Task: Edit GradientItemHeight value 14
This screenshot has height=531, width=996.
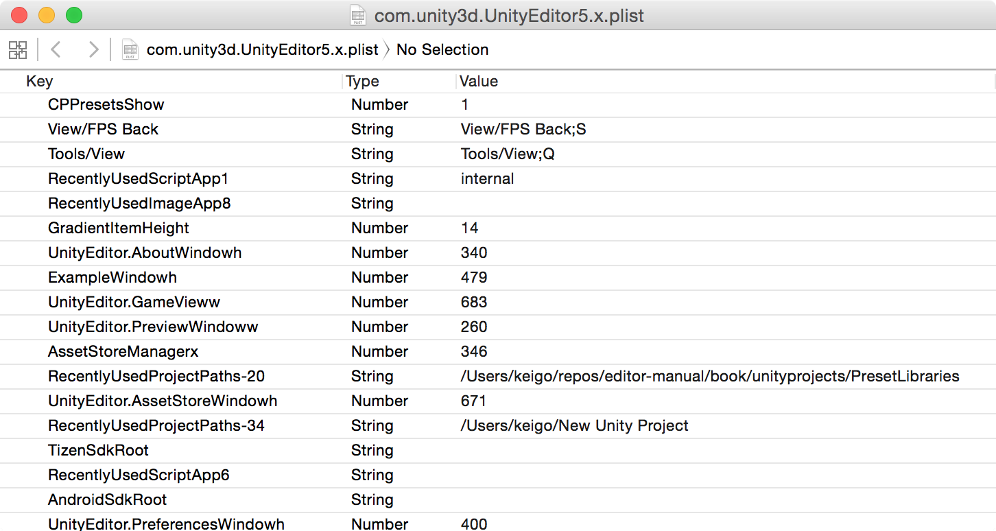Action: [x=470, y=228]
